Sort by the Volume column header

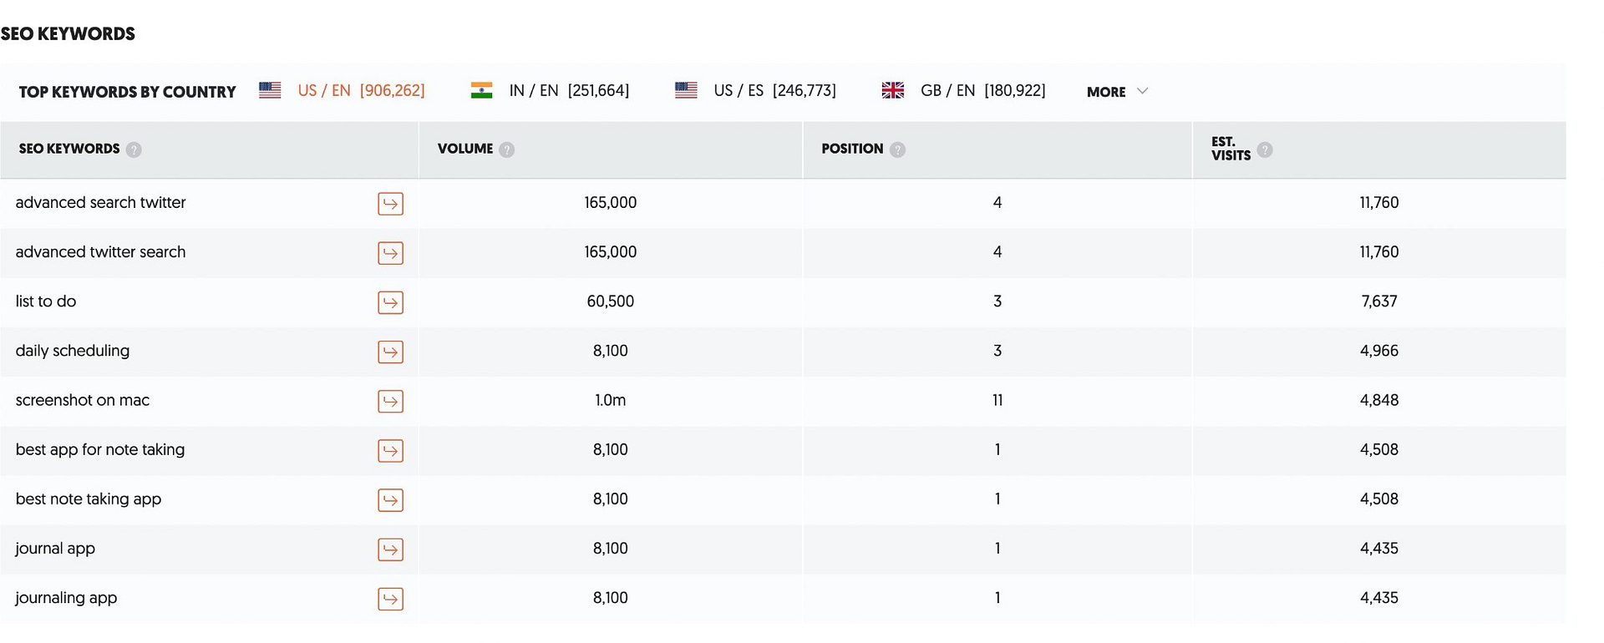(465, 149)
